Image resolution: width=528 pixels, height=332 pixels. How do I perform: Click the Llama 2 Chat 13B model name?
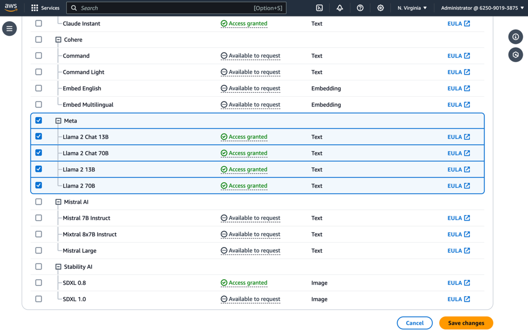pyautogui.click(x=85, y=137)
